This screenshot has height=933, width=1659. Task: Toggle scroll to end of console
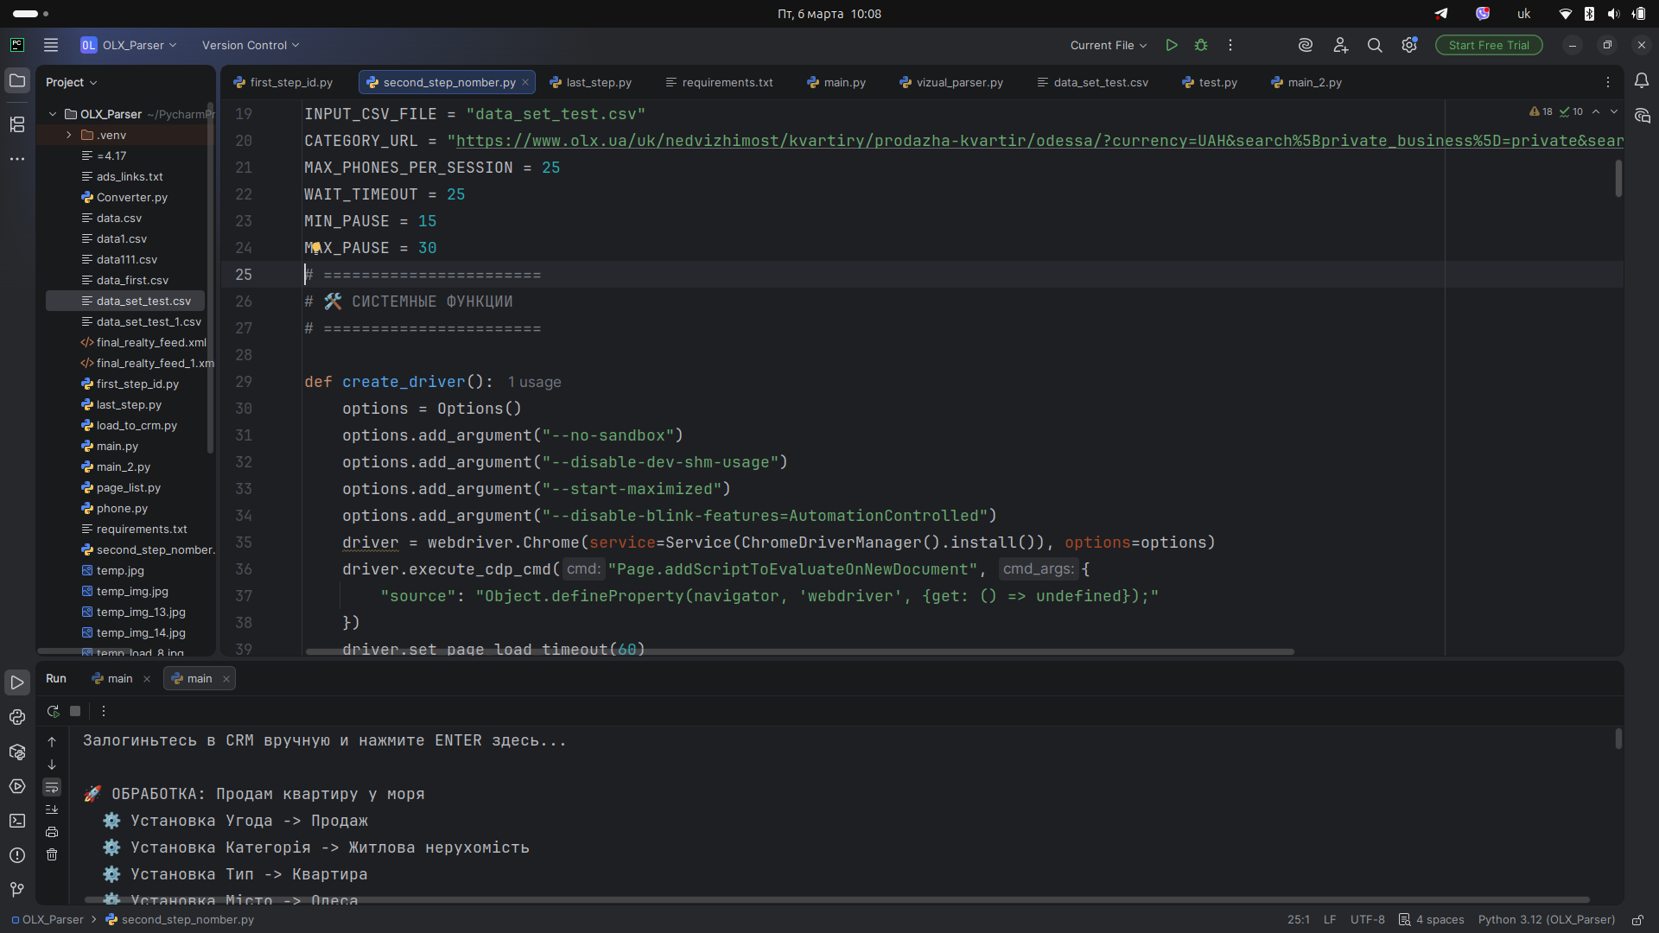[x=52, y=809]
